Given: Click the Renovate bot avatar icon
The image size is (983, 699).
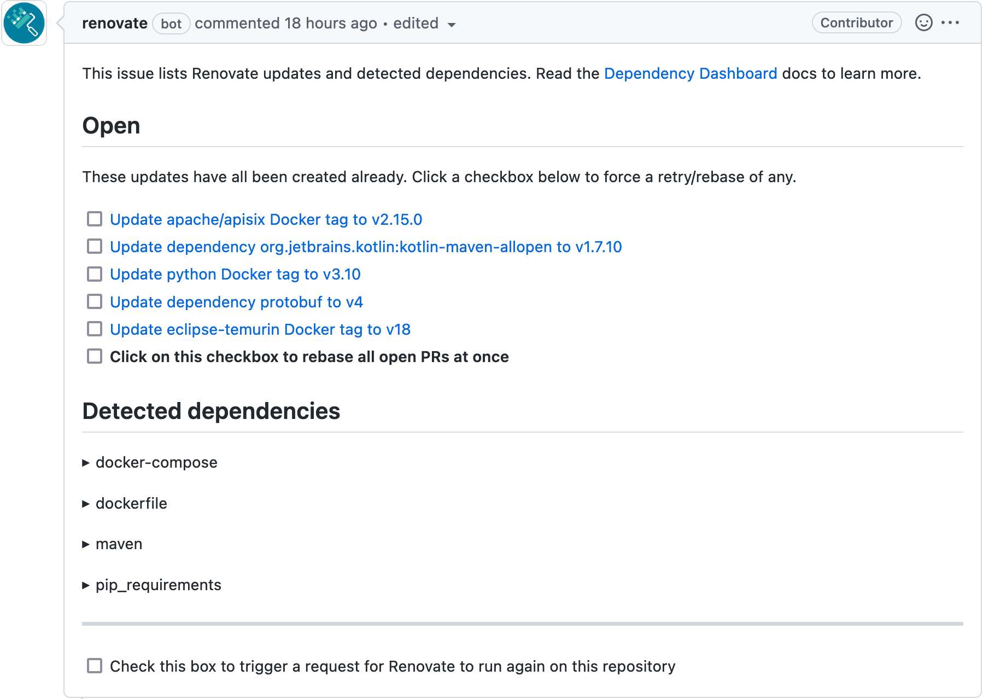Looking at the screenshot, I should 24,23.
